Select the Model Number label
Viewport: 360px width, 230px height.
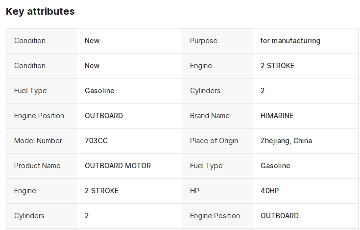(x=38, y=141)
